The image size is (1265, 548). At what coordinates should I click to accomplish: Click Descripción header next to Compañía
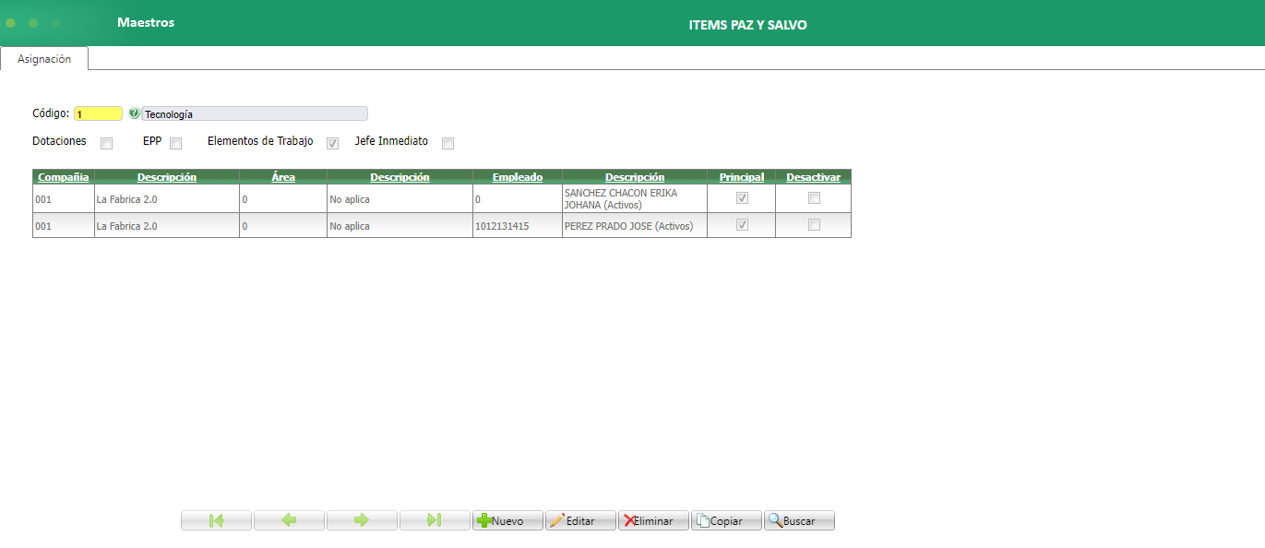(x=167, y=177)
